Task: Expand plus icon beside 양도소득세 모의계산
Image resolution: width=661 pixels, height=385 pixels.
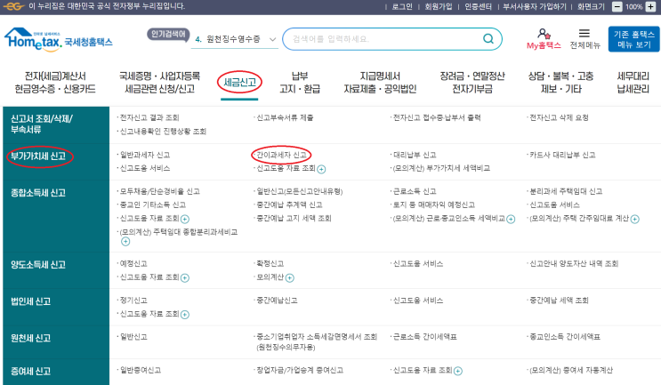Action: pyautogui.click(x=290, y=278)
